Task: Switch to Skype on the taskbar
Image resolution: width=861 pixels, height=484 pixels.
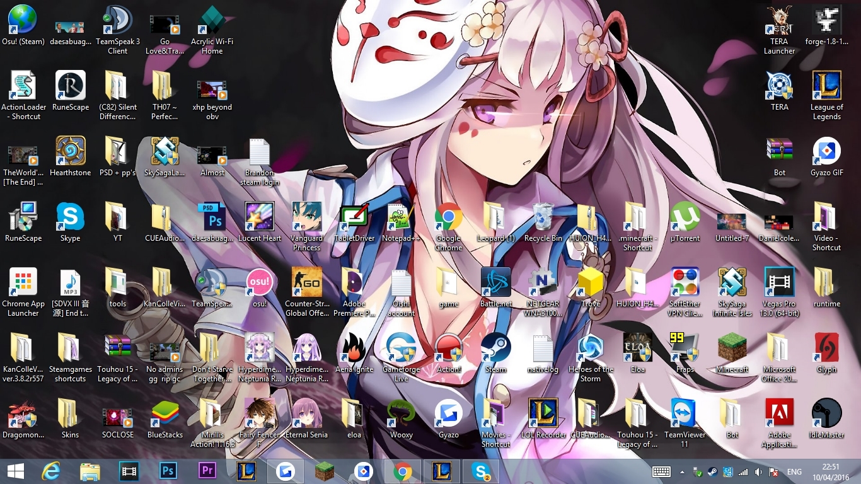Action: [x=481, y=471]
